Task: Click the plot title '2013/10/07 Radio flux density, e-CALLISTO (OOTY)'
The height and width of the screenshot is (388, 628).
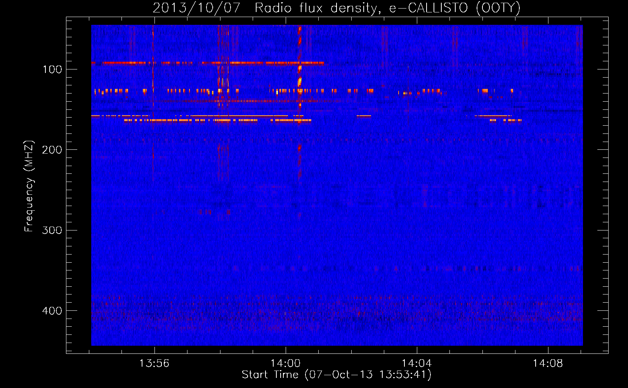Action: 337,8
